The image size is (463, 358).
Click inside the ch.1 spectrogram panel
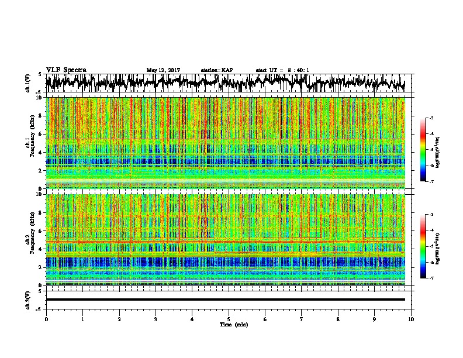[225, 143]
